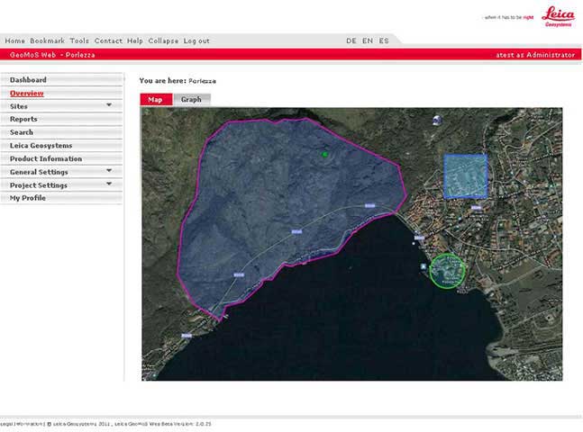Viewport: 583px width, 432px height.
Task: Select the green circle site area
Action: [448, 270]
